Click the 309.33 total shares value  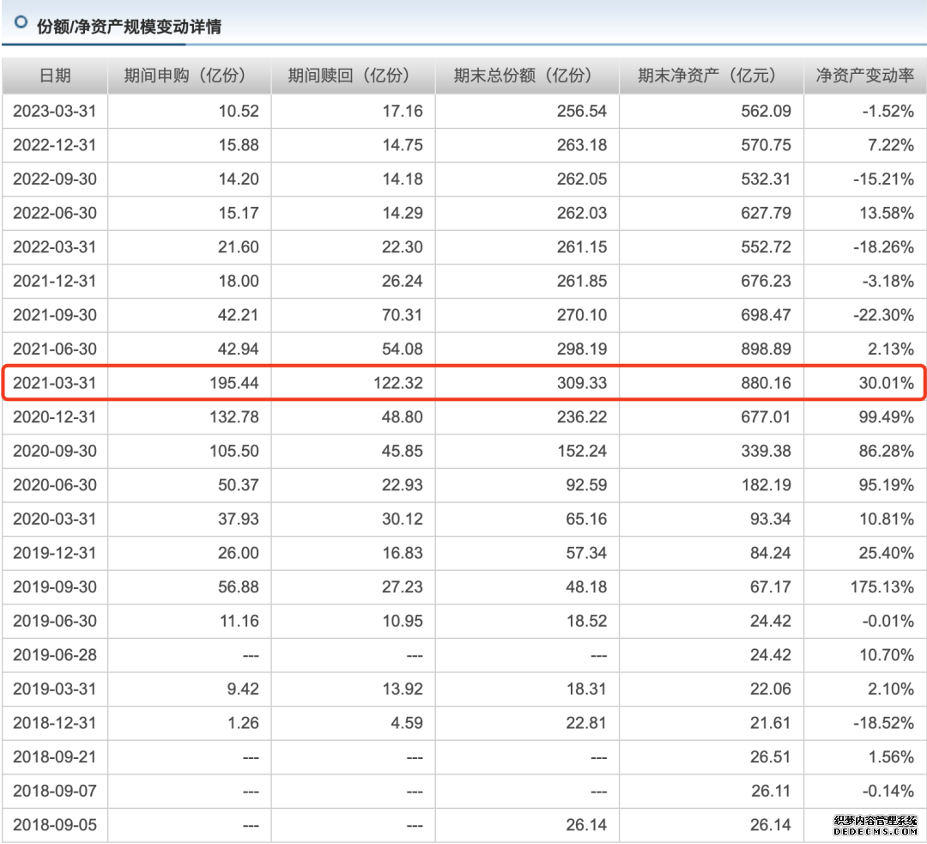582,383
